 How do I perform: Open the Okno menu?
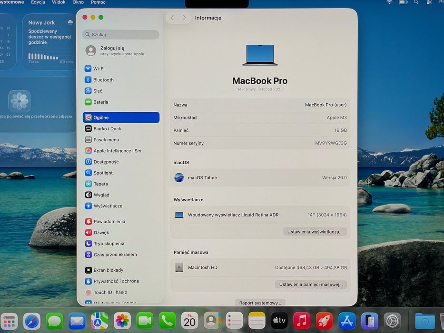pyautogui.click(x=78, y=2)
